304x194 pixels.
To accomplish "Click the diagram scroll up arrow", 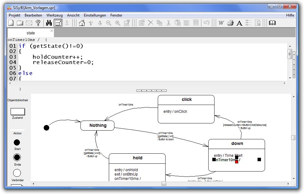I will click(x=293, y=97).
